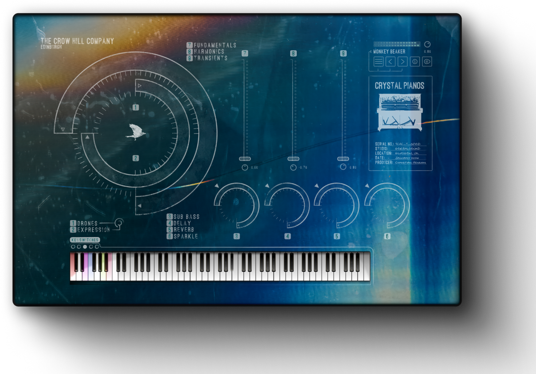Viewport: 536px width, 374px height.
Task: Advance to the next preset
Action: pos(403,62)
